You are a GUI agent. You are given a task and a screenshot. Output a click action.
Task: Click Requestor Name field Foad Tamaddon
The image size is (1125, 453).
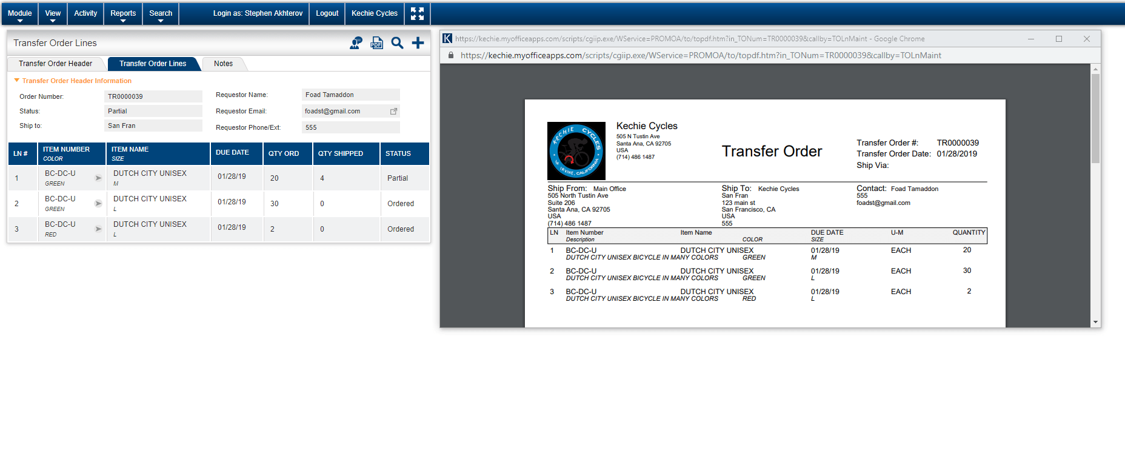351,95
